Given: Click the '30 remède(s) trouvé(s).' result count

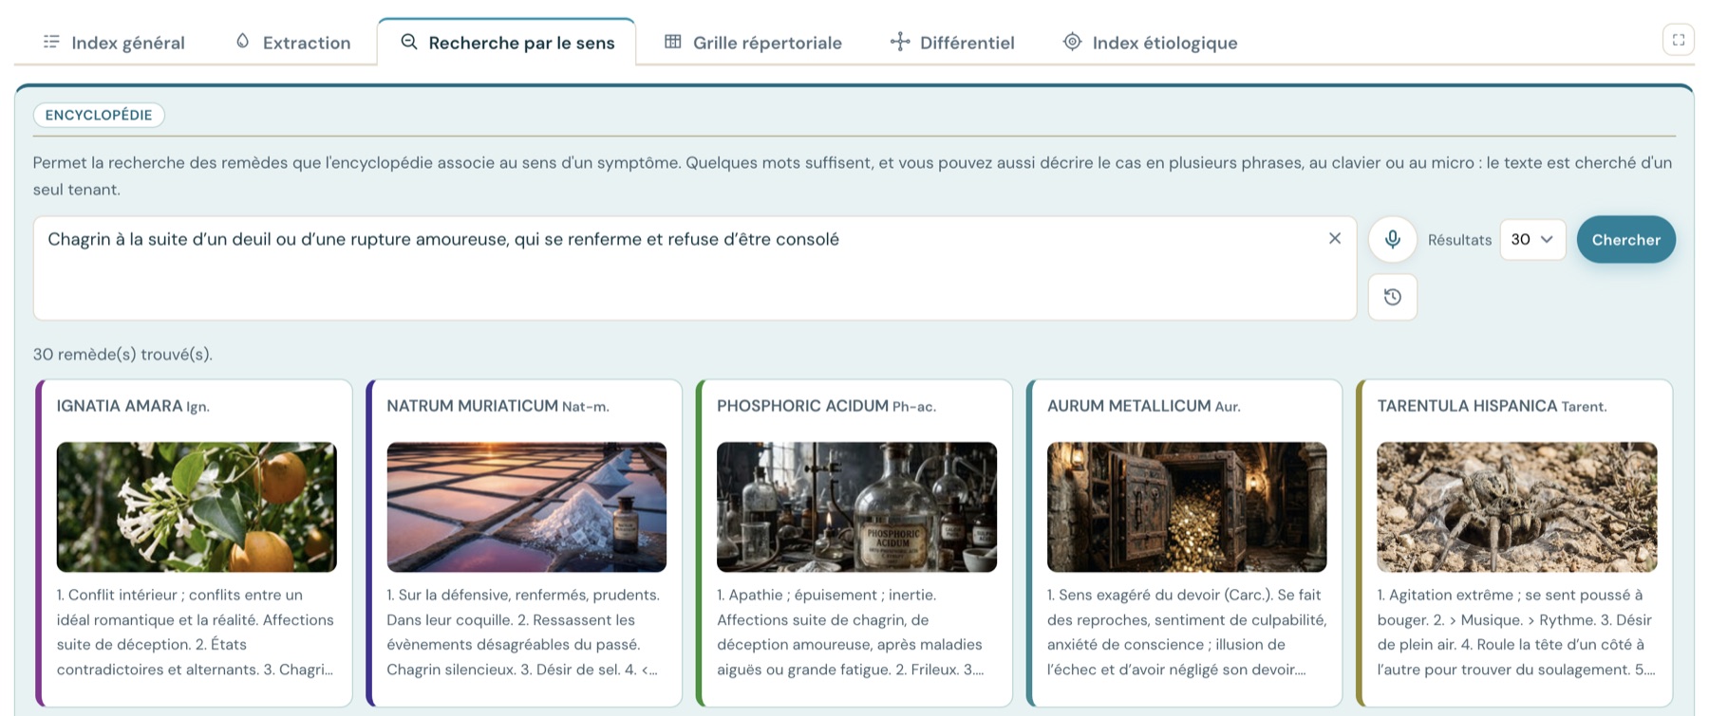Looking at the screenshot, I should click(122, 355).
